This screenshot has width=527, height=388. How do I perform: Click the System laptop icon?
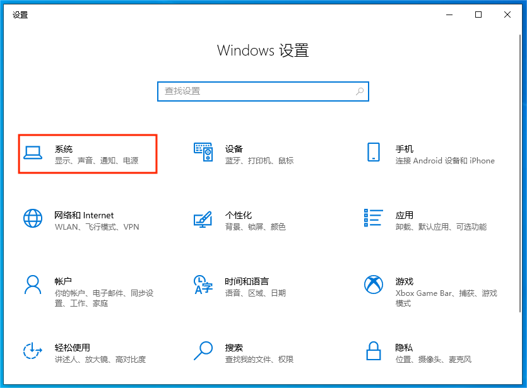[x=33, y=153]
